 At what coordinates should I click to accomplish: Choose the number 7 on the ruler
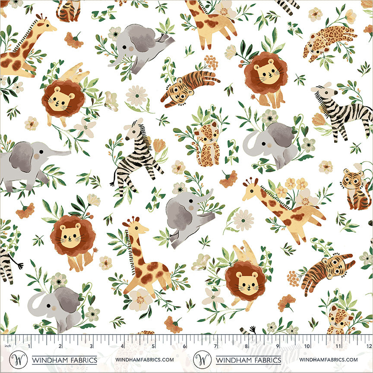pyautogui.click(x=215, y=346)
